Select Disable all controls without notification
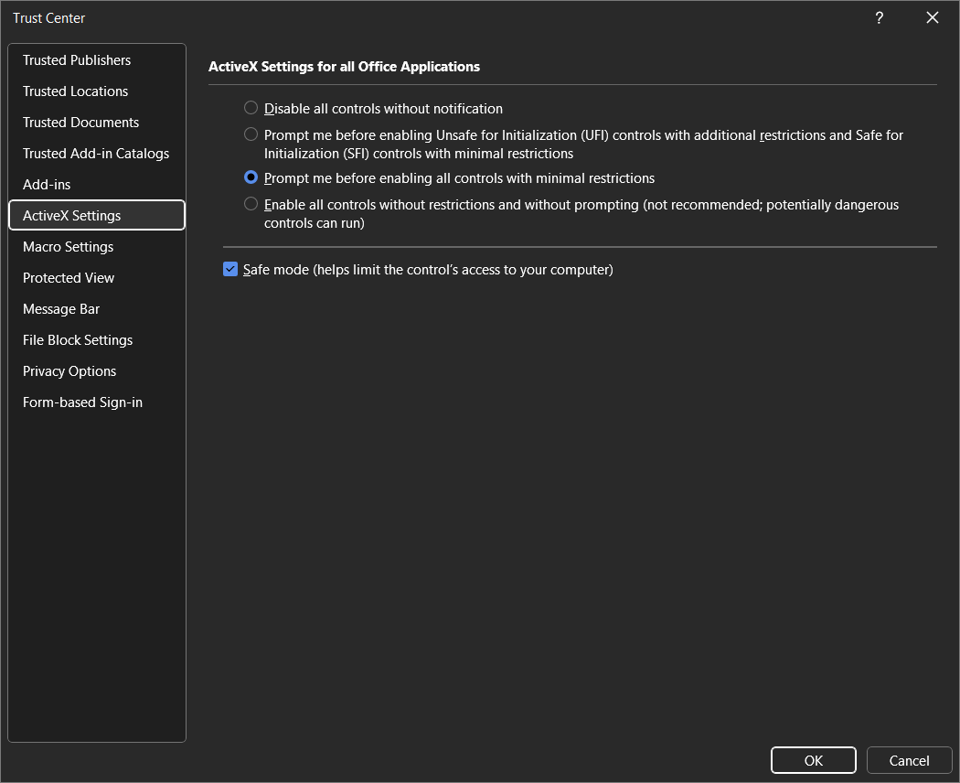The image size is (960, 783). pyautogui.click(x=251, y=108)
